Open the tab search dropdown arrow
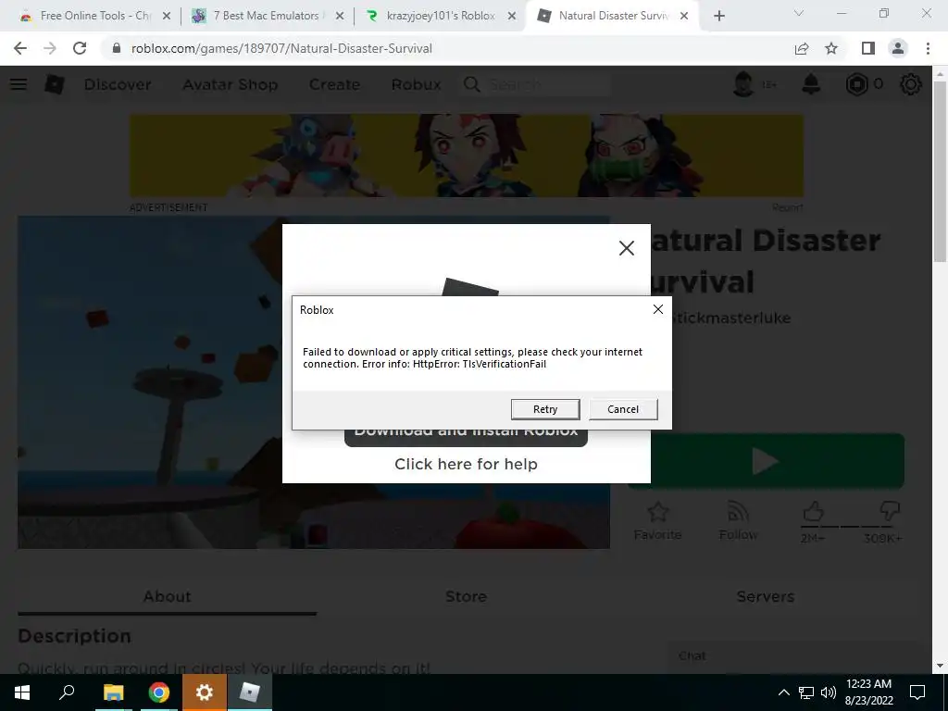 [x=799, y=13]
